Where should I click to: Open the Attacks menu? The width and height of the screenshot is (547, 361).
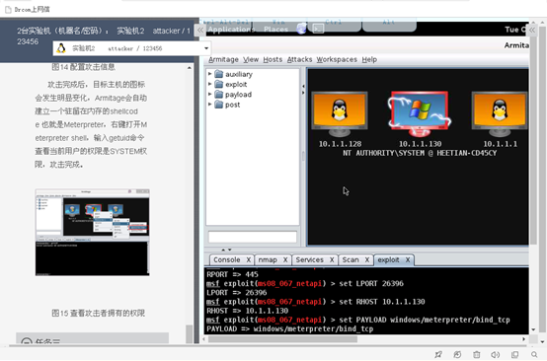tap(299, 59)
